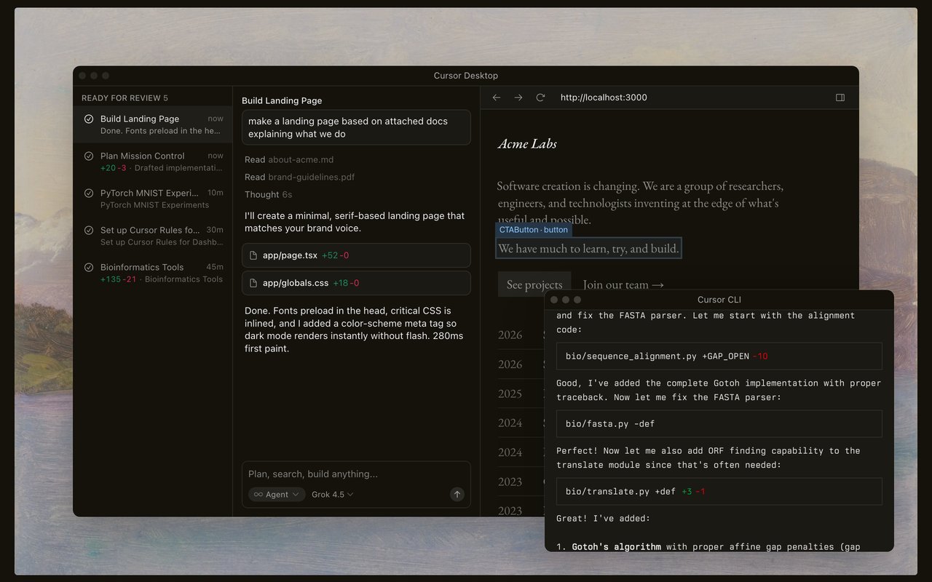
Task: Click the Join our team link
Action: coord(623,284)
